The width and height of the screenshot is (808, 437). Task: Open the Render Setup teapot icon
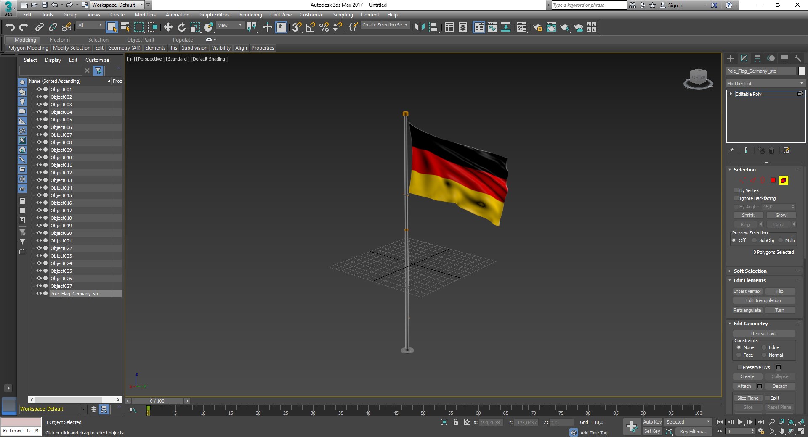click(537, 27)
